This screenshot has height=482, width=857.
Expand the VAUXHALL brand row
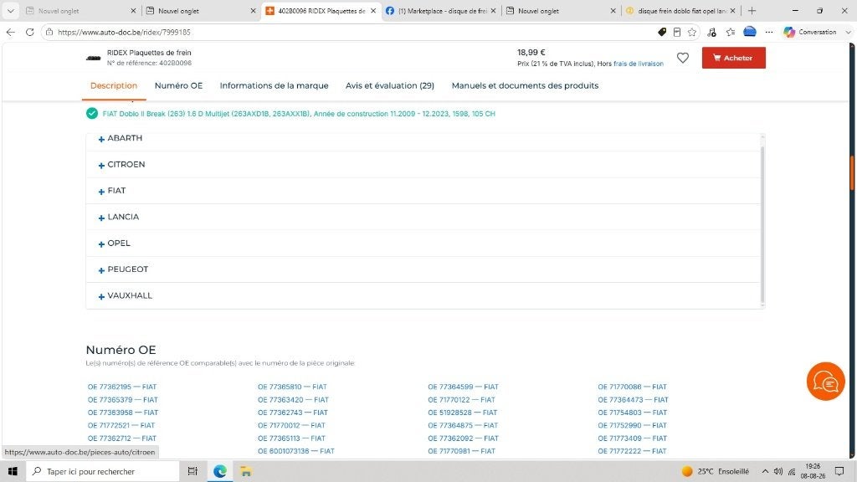coord(423,295)
